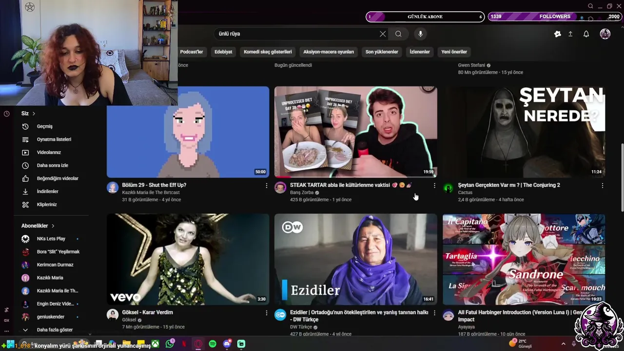Screen dimensions: 624x351
Task: Select İzlenenler chip
Action: [x=420, y=52]
